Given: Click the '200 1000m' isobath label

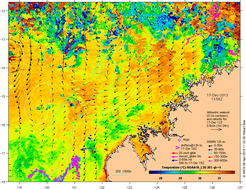Looking at the screenshot, I should 123,171.
